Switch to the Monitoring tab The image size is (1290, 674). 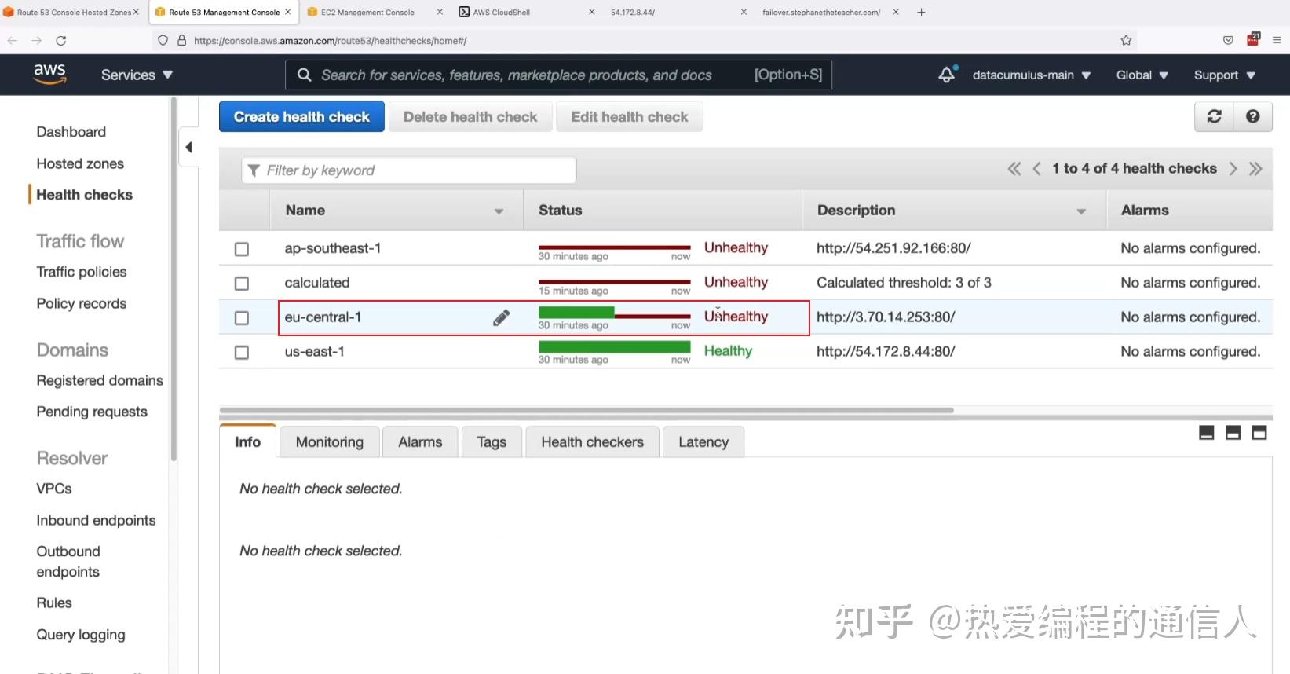click(x=330, y=441)
